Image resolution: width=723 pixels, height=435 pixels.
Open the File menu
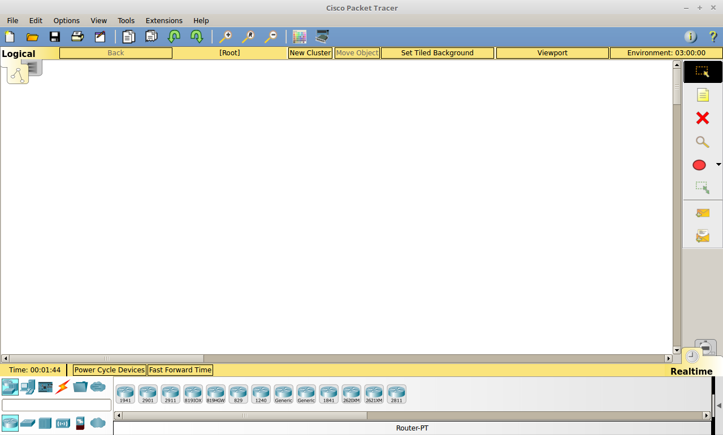point(12,20)
